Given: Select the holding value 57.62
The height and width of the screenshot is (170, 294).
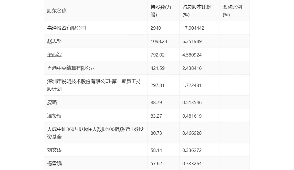Looking at the screenshot, I should pyautogui.click(x=156, y=163).
